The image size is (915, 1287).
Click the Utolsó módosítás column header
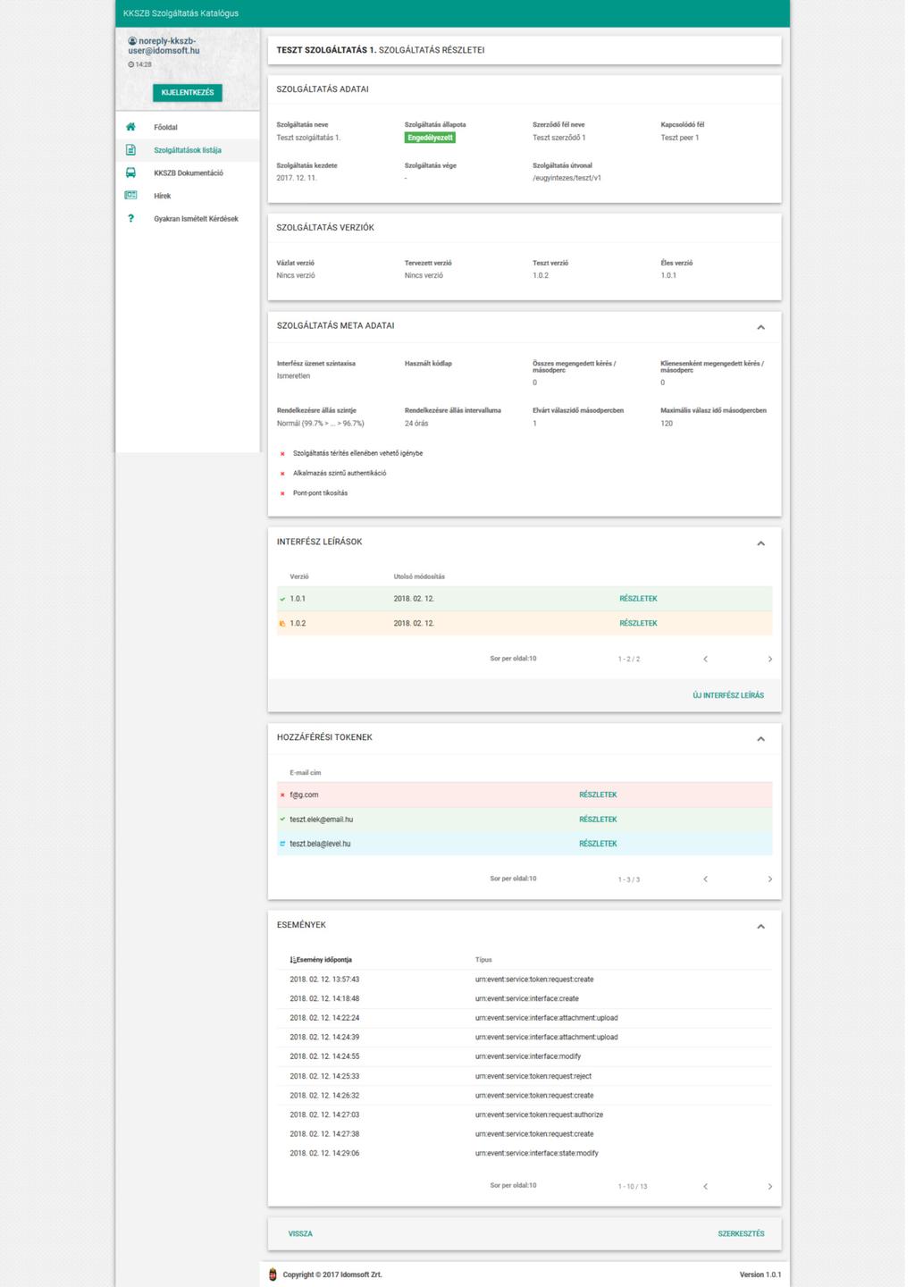419,576
